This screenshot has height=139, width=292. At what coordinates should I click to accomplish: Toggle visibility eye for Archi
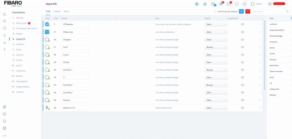242,47
